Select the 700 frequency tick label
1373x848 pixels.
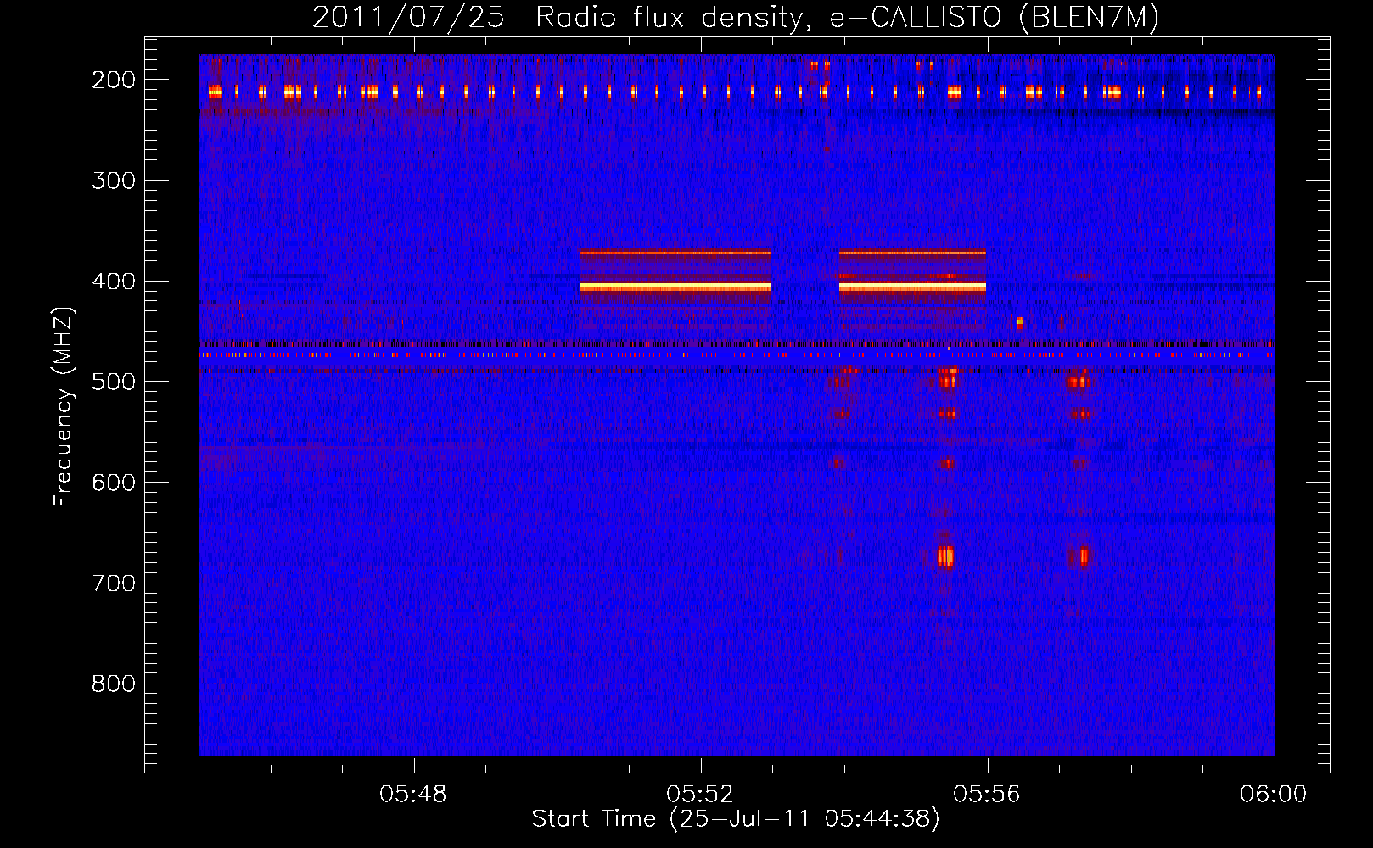point(114,583)
